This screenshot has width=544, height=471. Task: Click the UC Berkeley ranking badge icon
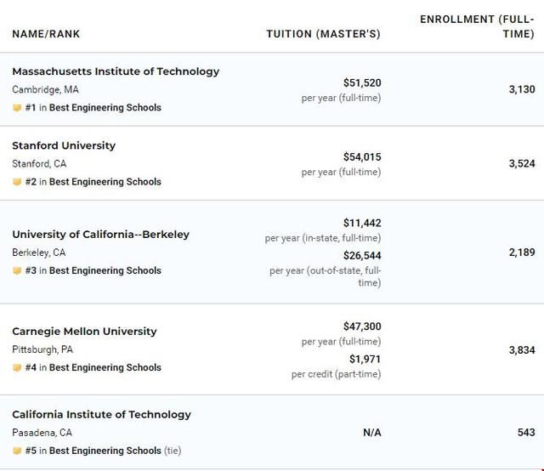[17, 271]
